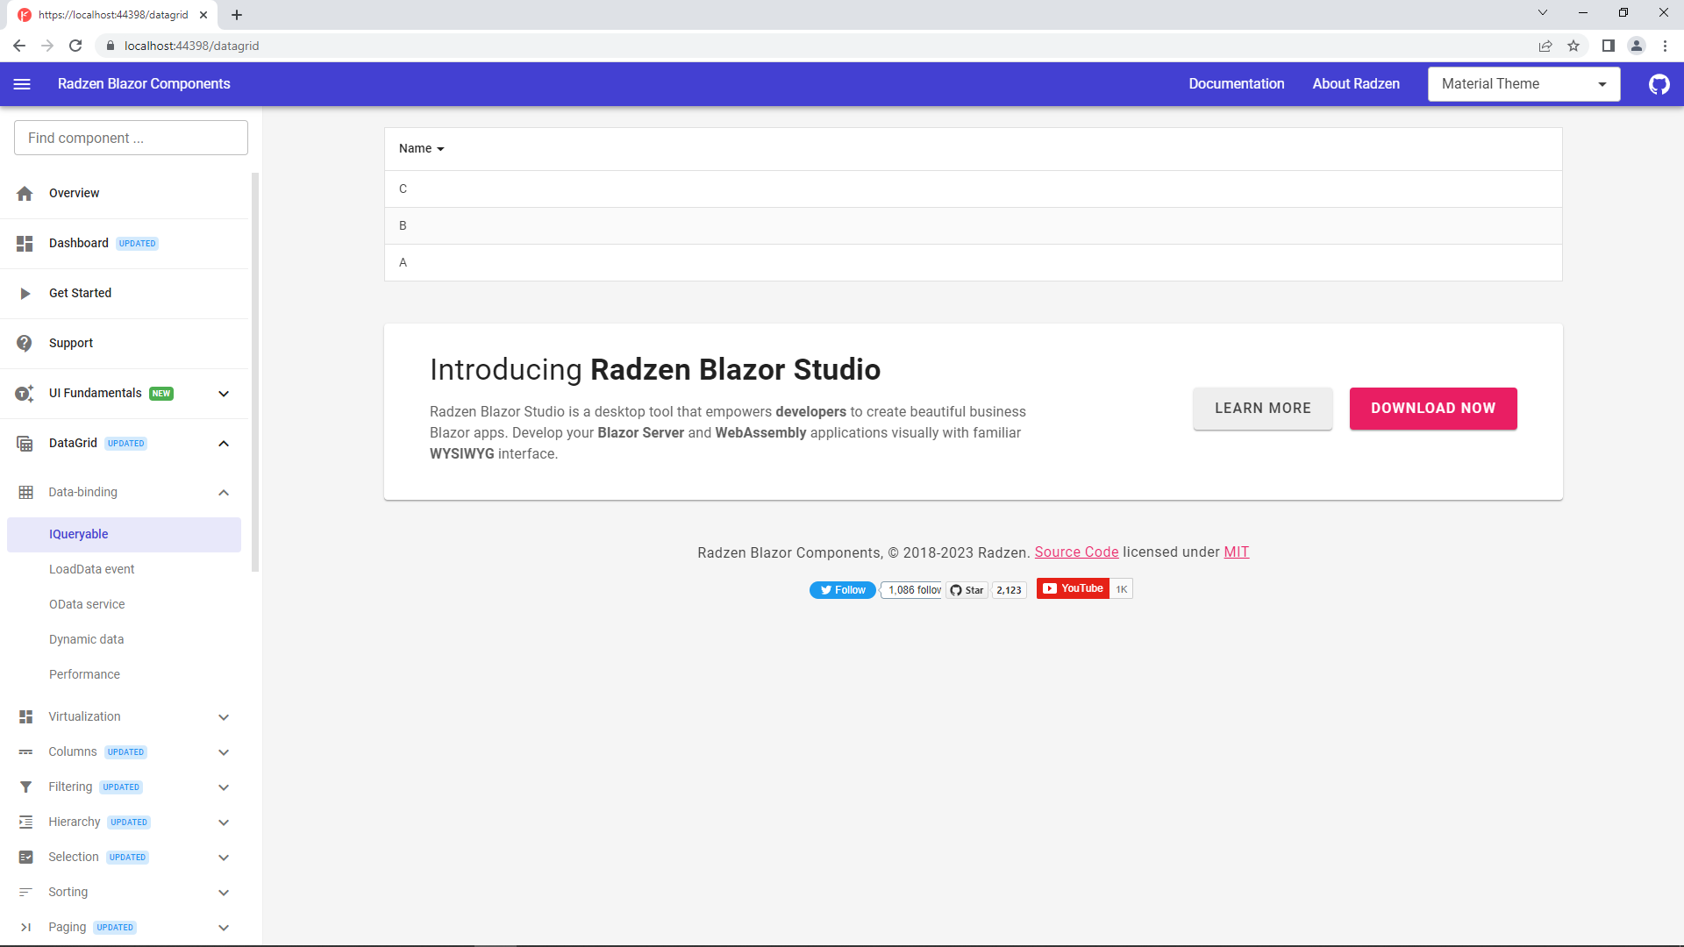Select the Overview home icon
The height and width of the screenshot is (947, 1684).
click(25, 193)
